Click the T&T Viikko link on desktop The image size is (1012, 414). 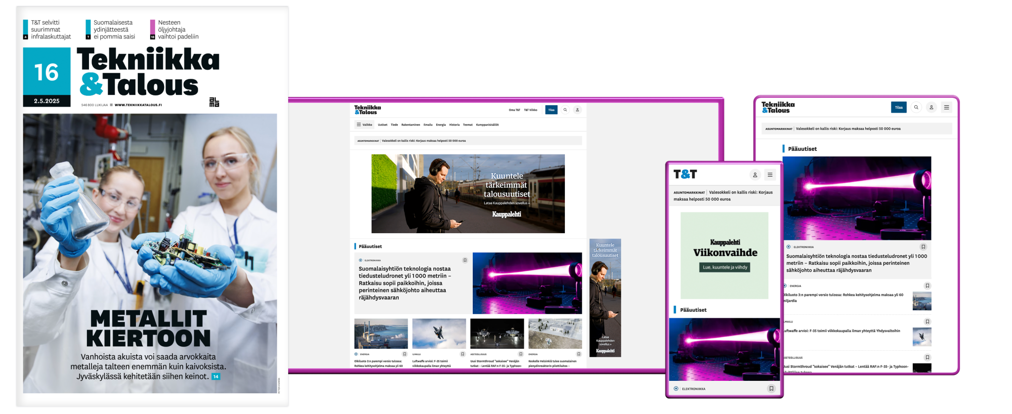(531, 110)
